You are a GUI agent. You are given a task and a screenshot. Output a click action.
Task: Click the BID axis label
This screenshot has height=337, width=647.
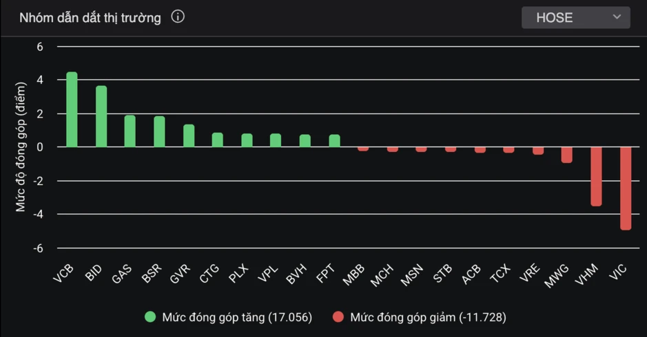[x=93, y=273]
